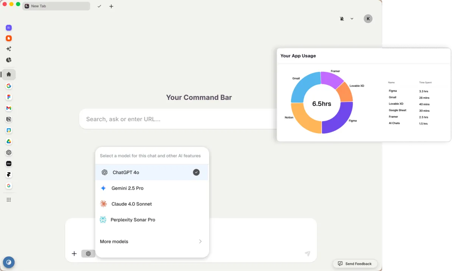Click the Lovable XD row name in usage table
The width and height of the screenshot is (454, 271).
(x=396, y=104)
